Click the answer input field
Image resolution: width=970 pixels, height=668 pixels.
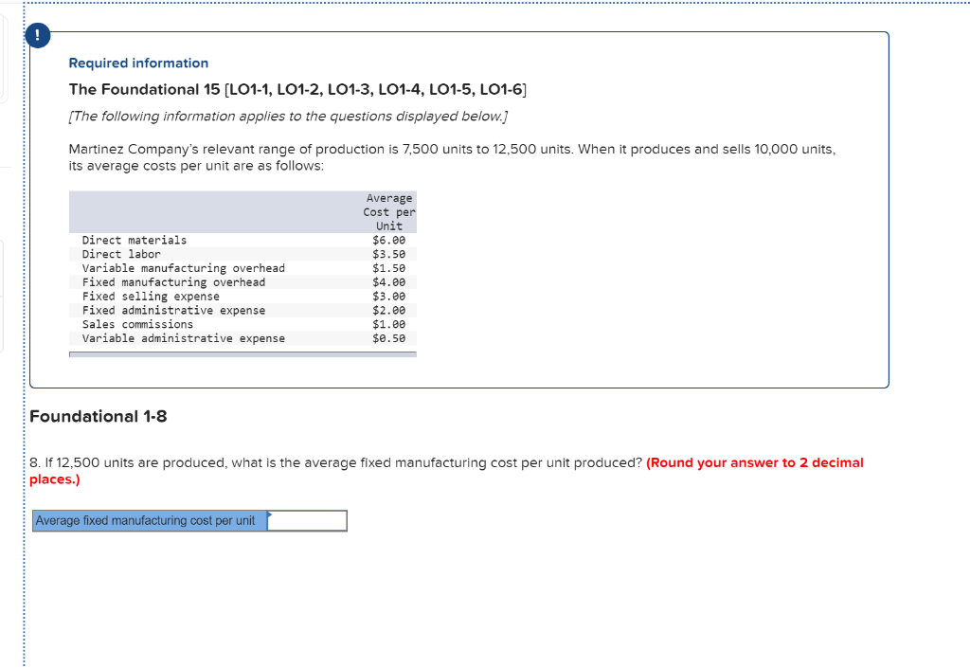point(308,520)
